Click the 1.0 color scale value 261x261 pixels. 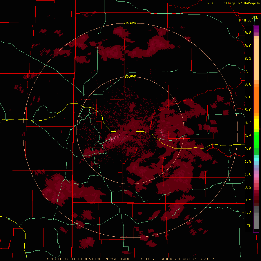coord(248,174)
